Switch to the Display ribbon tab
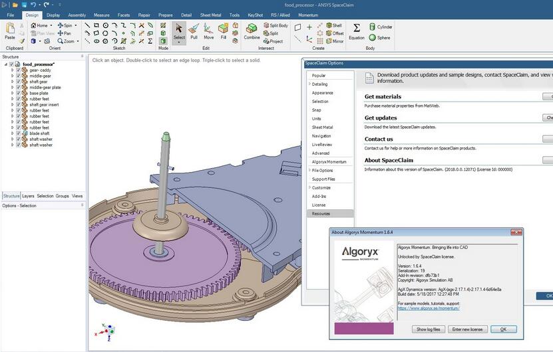Screen dimensions: 553x352 pos(53,15)
